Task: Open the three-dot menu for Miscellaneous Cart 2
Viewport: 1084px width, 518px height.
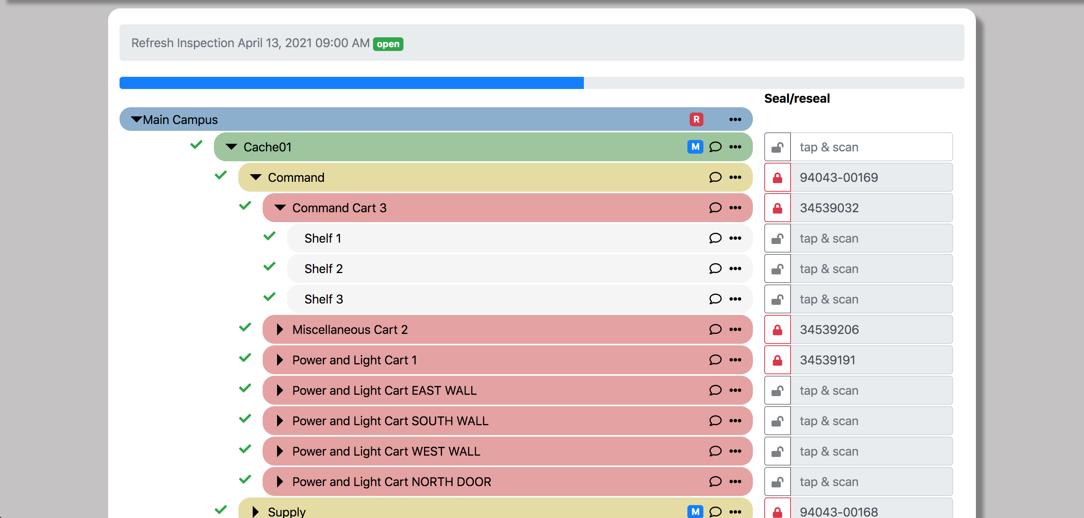Action: pyautogui.click(x=735, y=329)
